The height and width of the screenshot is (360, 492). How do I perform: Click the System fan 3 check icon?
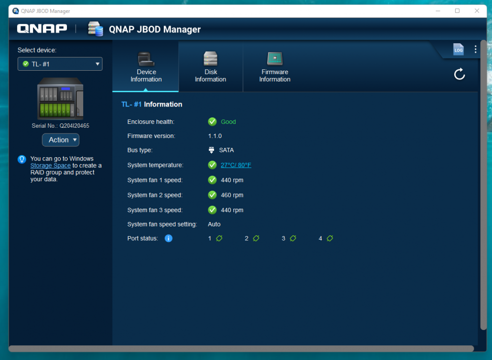coord(213,210)
